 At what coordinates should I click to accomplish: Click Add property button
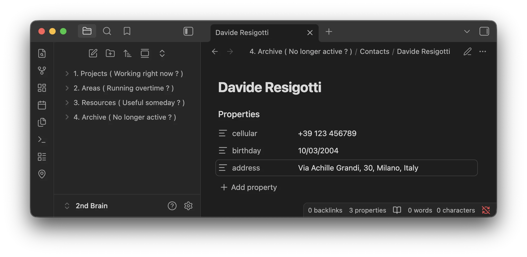tap(249, 187)
